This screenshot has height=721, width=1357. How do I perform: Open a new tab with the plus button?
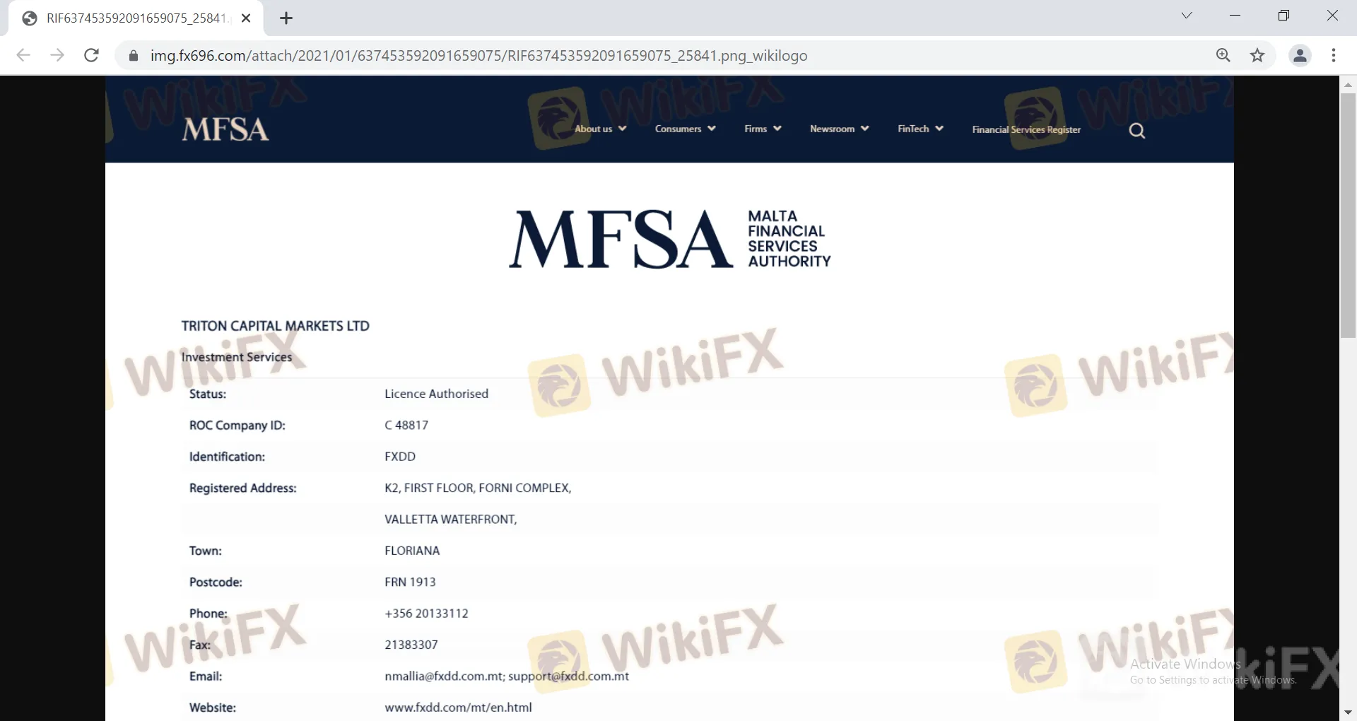pos(286,18)
